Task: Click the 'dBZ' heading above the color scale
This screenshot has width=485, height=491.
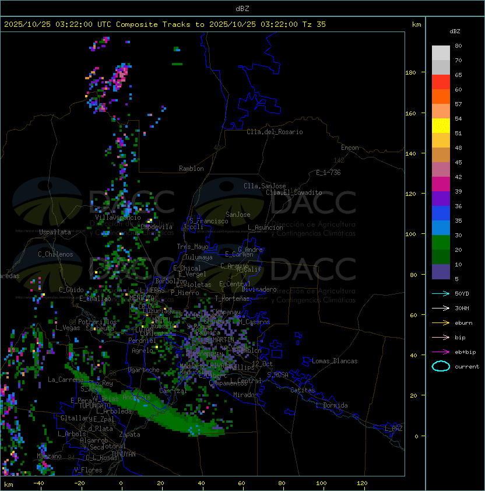Action: (x=455, y=31)
